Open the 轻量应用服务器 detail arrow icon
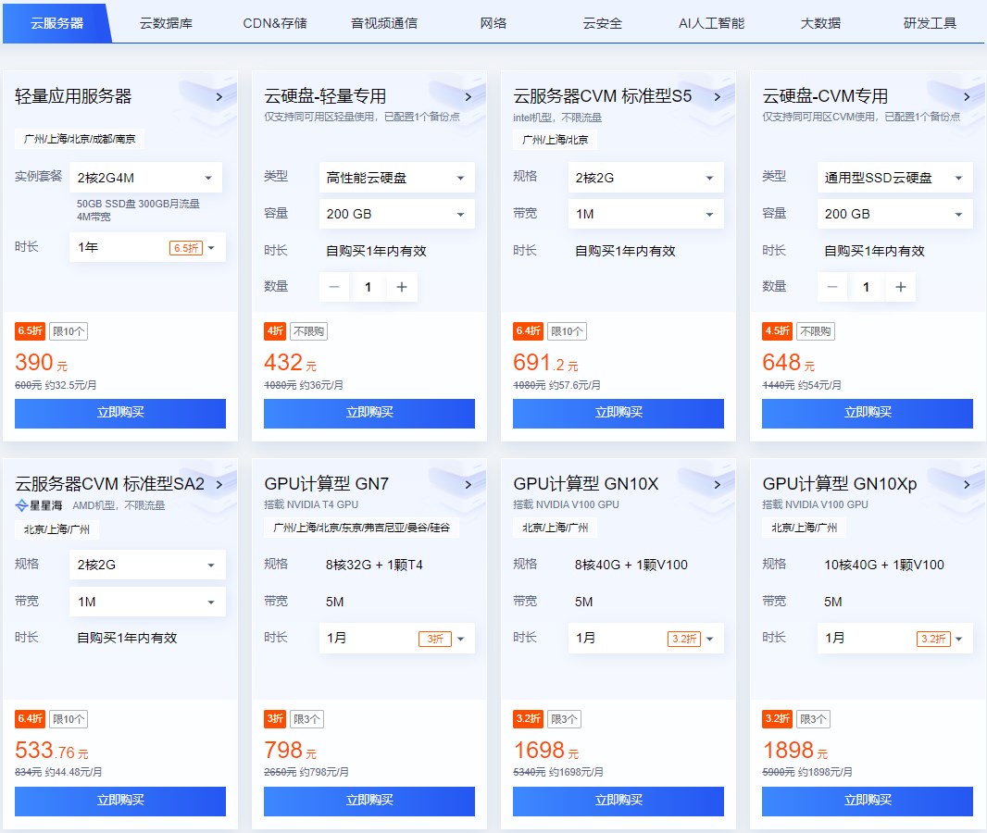 pos(219,95)
